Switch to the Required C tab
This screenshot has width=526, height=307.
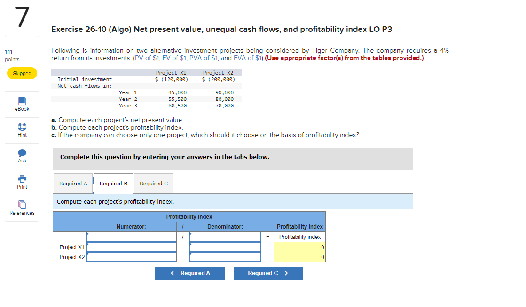click(x=153, y=183)
